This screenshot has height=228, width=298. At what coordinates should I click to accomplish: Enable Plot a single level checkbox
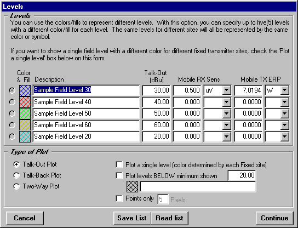coord(119,164)
